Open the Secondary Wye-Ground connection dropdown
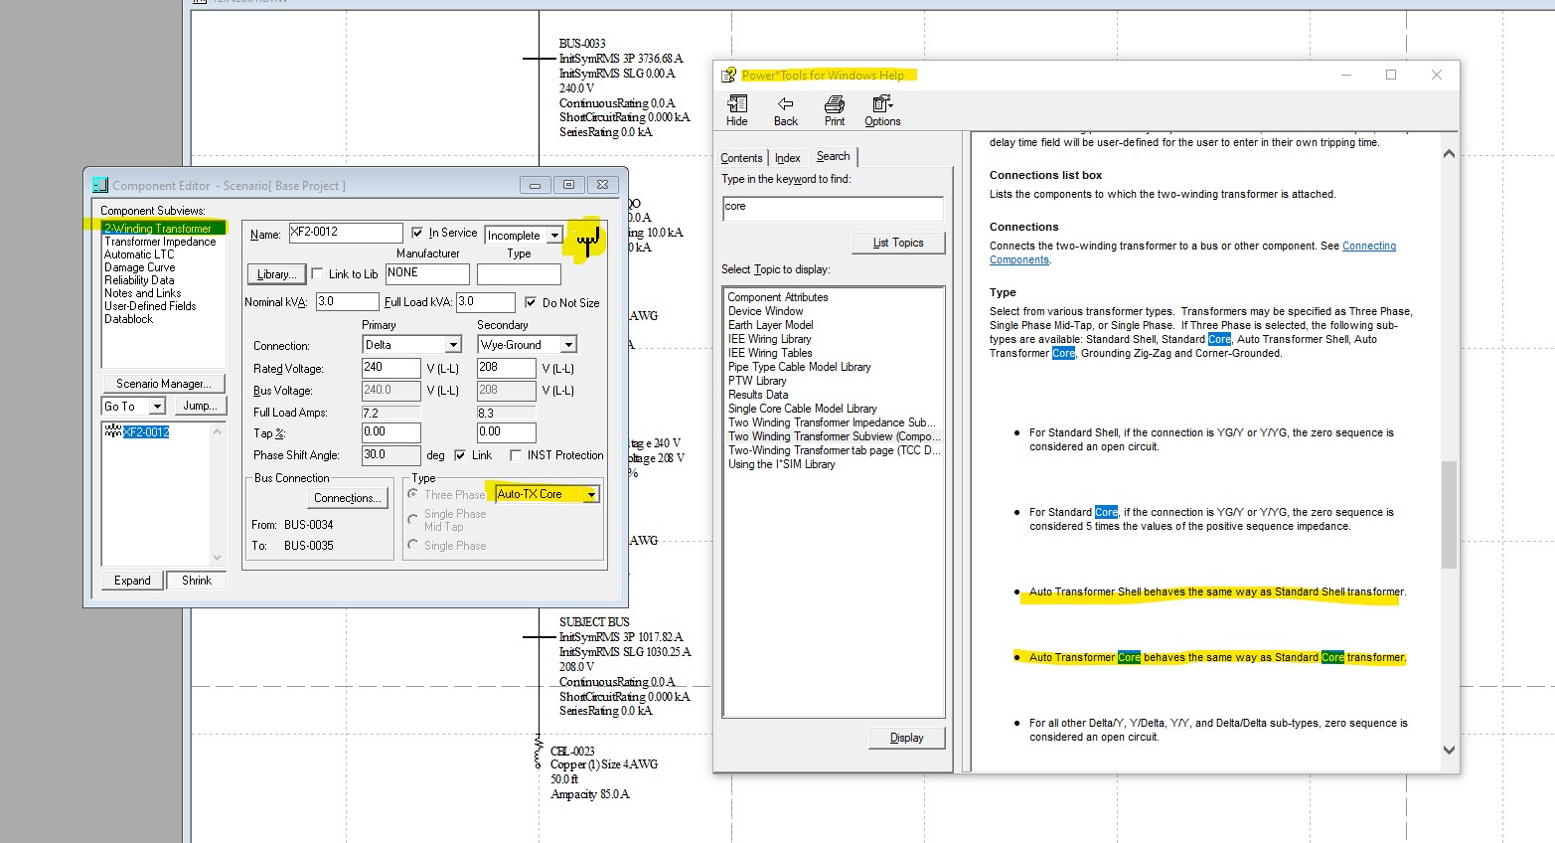The height and width of the screenshot is (843, 1555). pyautogui.click(x=568, y=345)
